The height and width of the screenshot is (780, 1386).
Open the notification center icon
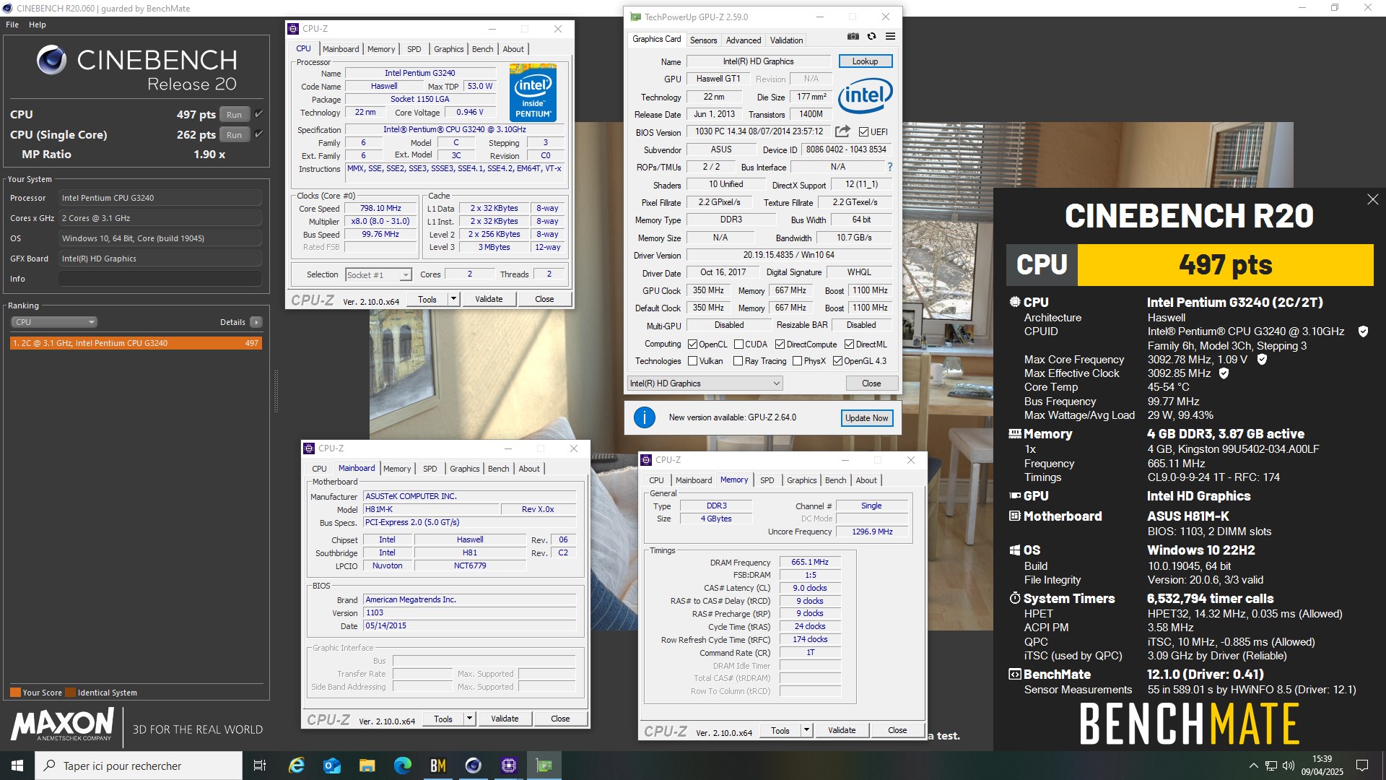coord(1362,766)
